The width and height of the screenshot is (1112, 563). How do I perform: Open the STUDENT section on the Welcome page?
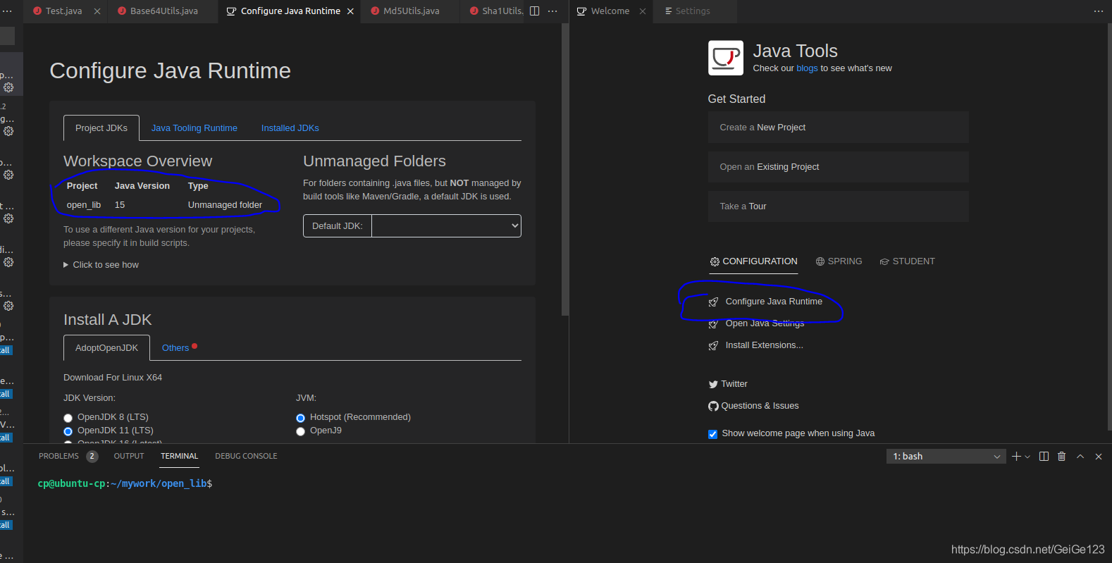tap(908, 261)
